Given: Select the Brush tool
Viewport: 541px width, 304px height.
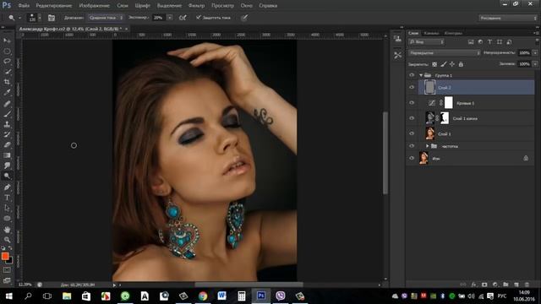Looking at the screenshot, I should 7,114.
